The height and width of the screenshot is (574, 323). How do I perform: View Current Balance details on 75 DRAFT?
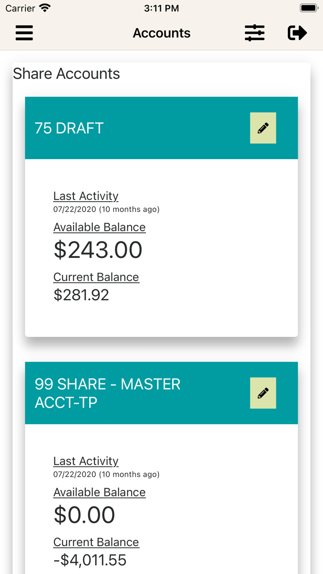96,277
